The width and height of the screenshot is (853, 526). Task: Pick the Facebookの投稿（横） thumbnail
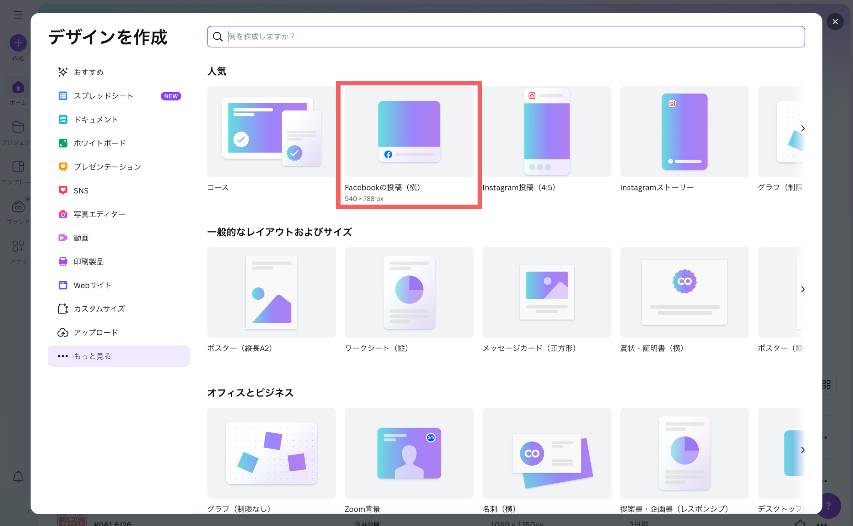(409, 132)
